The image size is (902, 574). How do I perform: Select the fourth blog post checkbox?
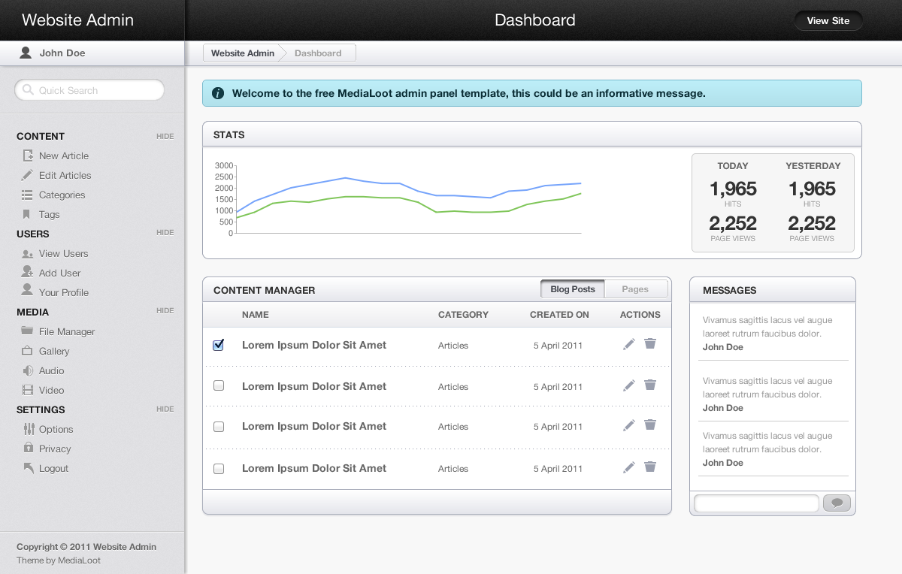(219, 468)
